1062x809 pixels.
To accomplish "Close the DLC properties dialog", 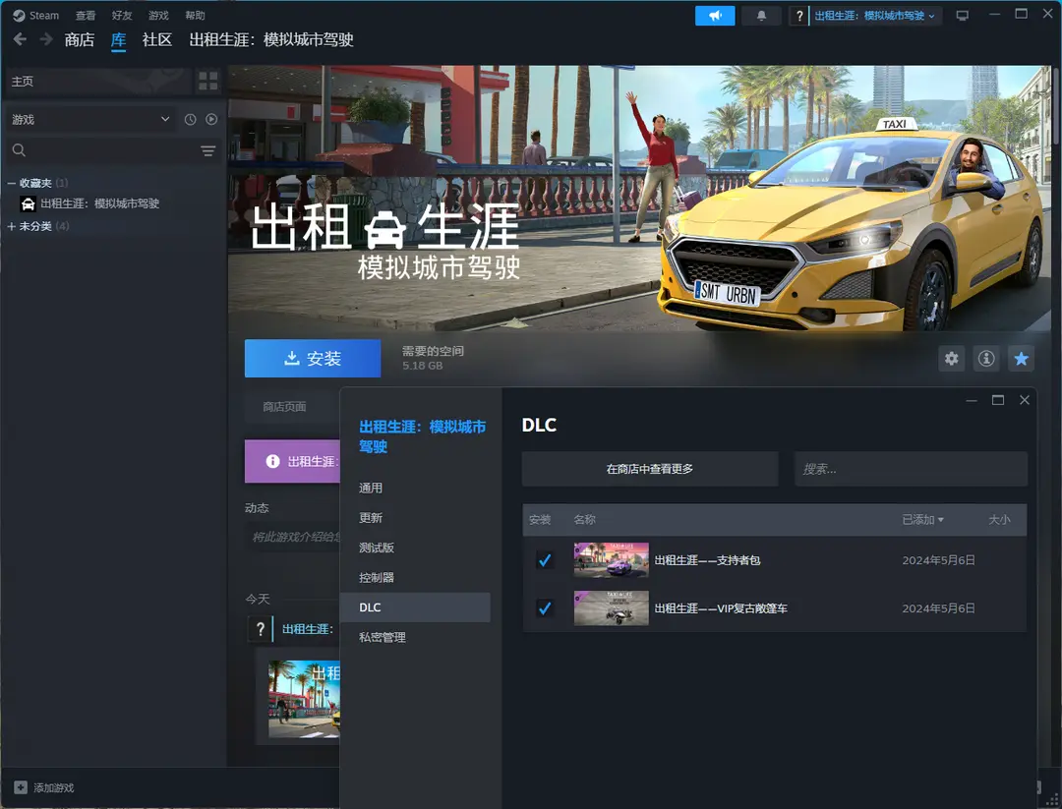I will [1024, 400].
